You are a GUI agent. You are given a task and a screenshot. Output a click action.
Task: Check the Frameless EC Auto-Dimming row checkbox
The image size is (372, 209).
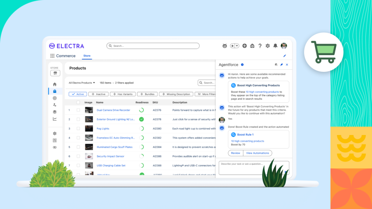[78, 138]
